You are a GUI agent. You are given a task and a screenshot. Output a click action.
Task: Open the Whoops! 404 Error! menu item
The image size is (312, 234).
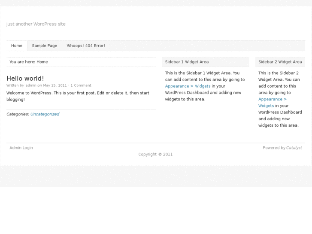coord(86,46)
